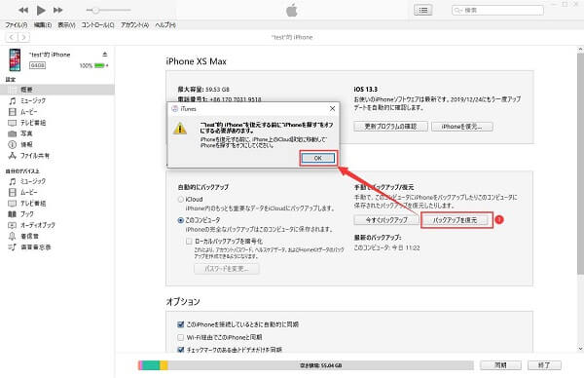This screenshot has width=584, height=378.
Task: Click iPhoneを復元 button
Action: coord(461,127)
